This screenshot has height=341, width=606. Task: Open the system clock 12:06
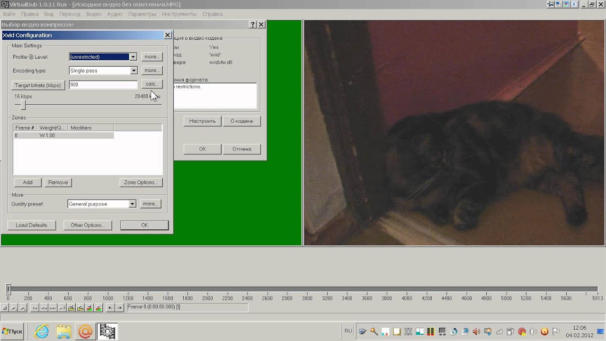579,328
